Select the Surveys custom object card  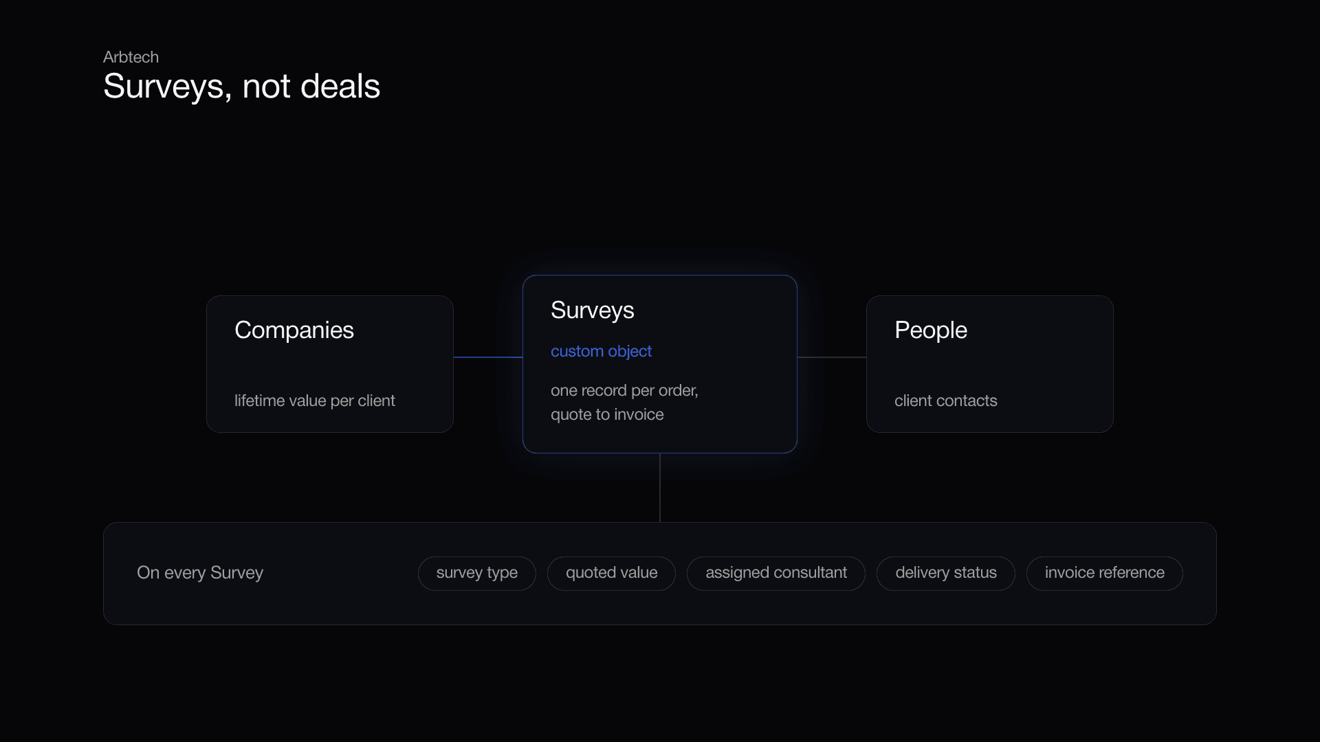coord(660,364)
